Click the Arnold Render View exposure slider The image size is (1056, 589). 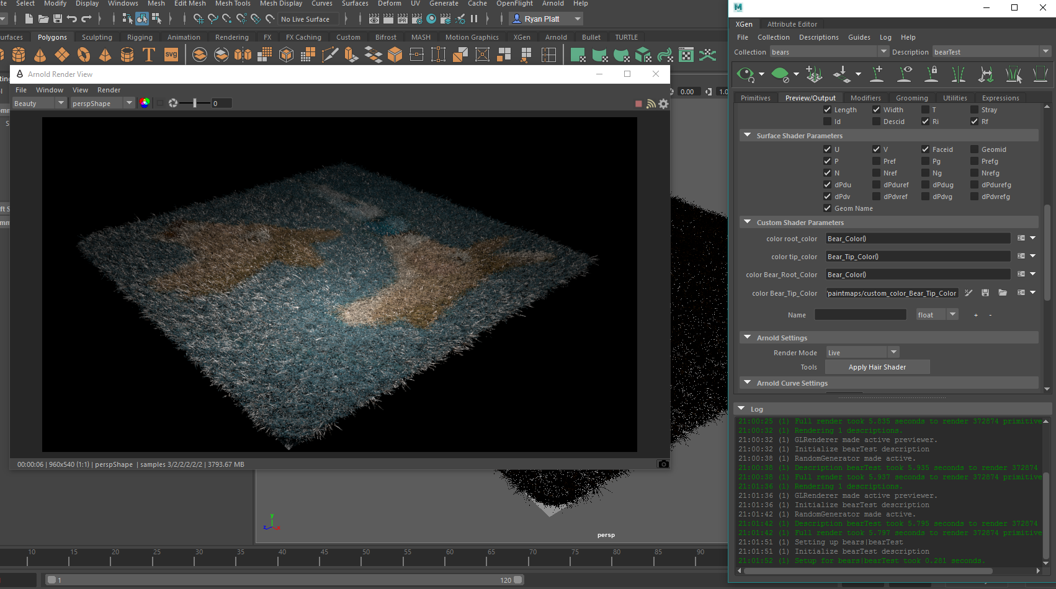pos(195,103)
